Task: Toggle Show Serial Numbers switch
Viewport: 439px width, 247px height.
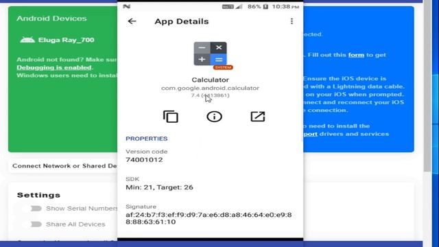Action: (x=36, y=209)
